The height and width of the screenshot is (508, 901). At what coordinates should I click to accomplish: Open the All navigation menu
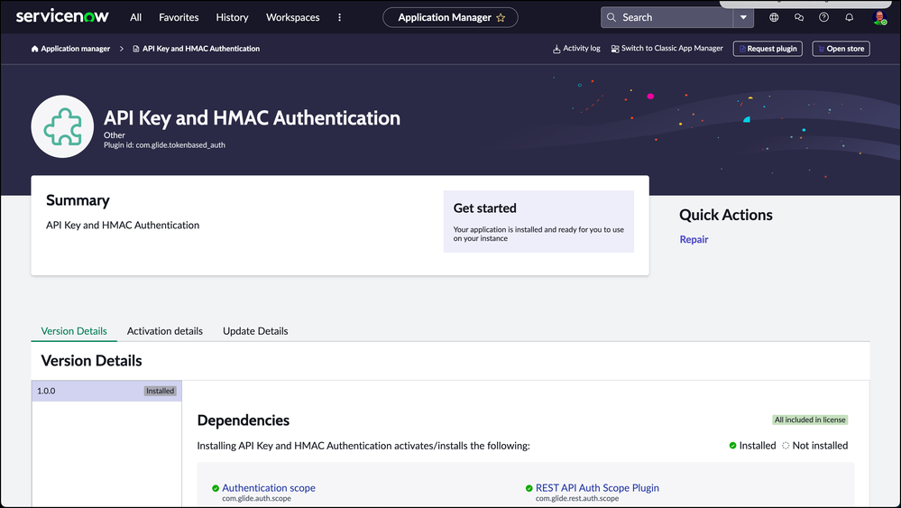pyautogui.click(x=135, y=17)
